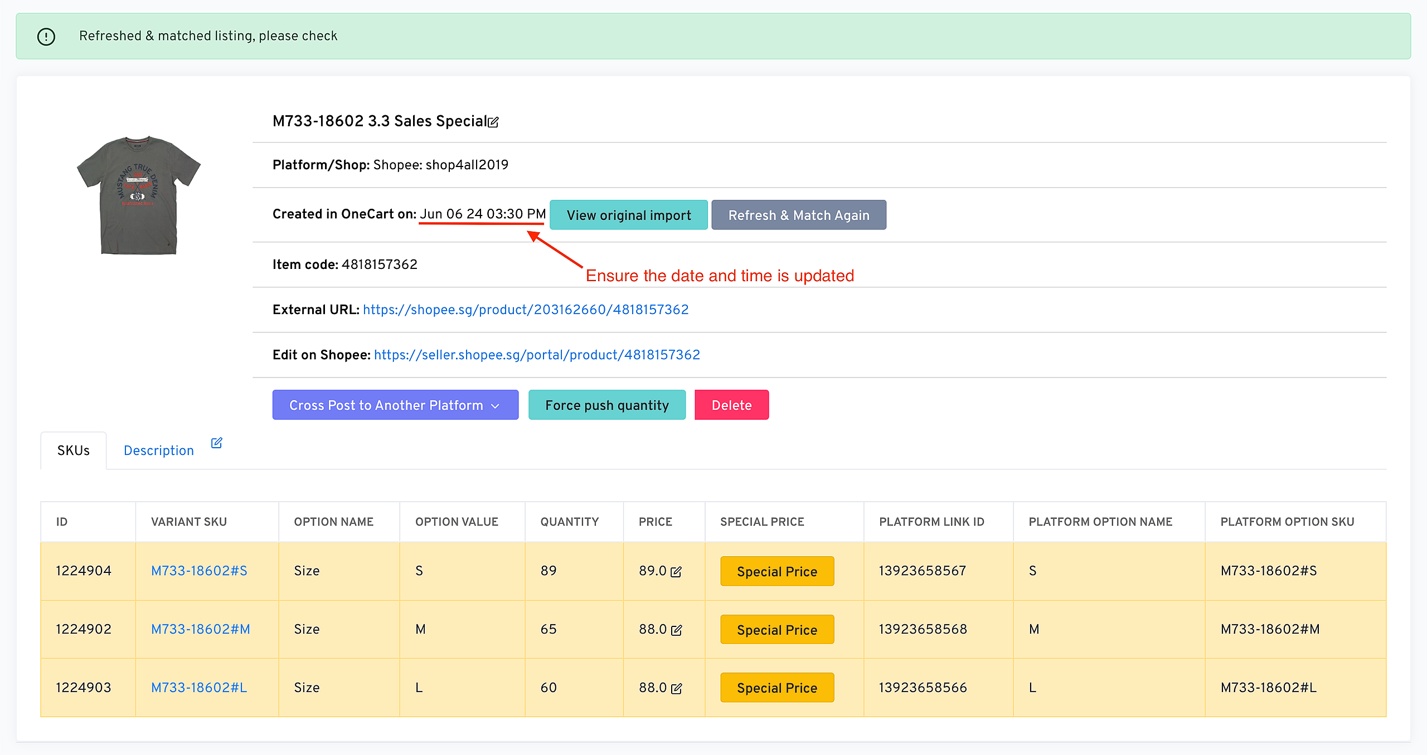Open variant SKU M733-18602#S link

pyautogui.click(x=199, y=571)
